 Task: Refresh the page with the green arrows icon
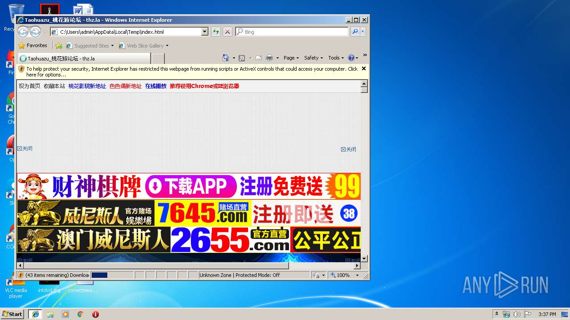(x=216, y=32)
